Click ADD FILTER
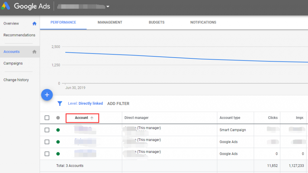Screen dimensions: 308x173 tap(118, 103)
